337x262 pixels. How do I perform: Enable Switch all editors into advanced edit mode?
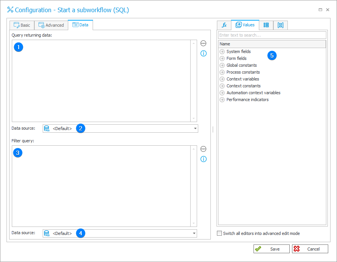(219, 233)
